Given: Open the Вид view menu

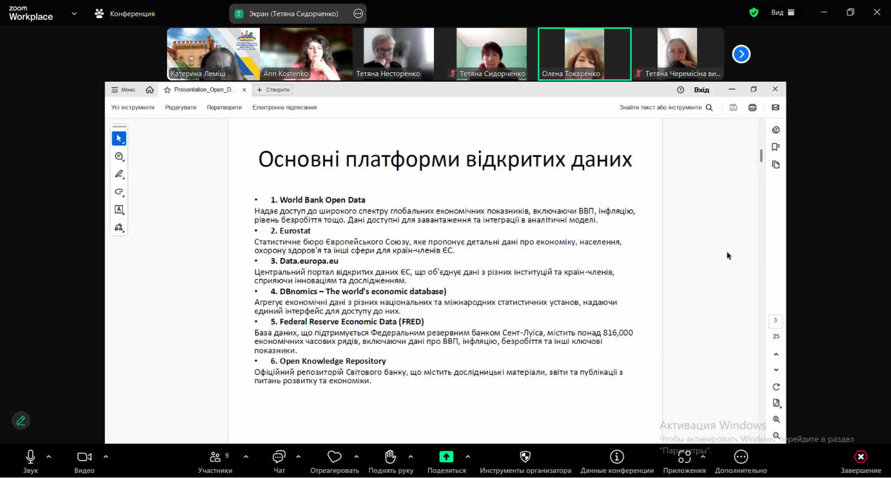Looking at the screenshot, I should point(783,12).
